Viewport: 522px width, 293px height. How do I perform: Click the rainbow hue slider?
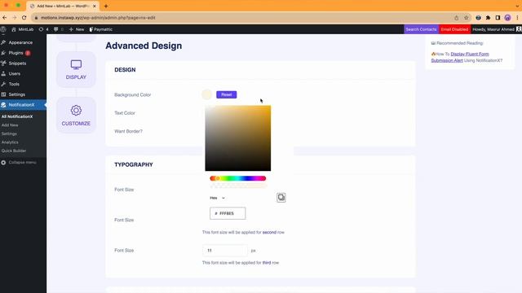point(237,178)
